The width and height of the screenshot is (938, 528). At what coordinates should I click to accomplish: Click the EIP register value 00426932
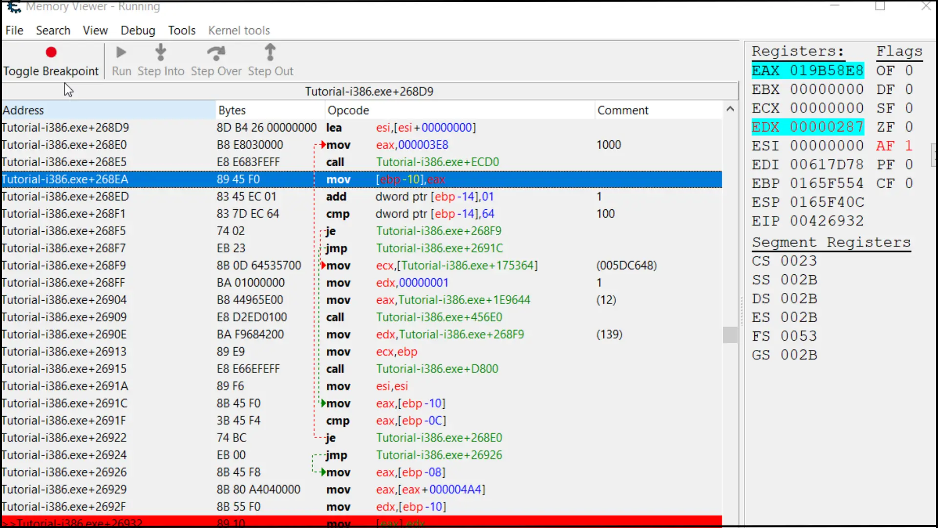click(x=827, y=221)
